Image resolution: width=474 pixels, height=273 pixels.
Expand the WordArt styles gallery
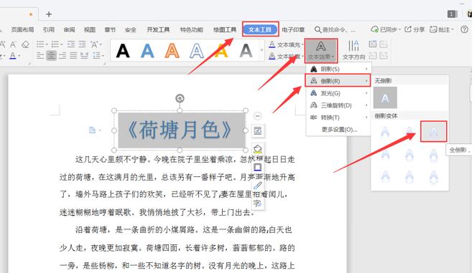[x=262, y=50]
